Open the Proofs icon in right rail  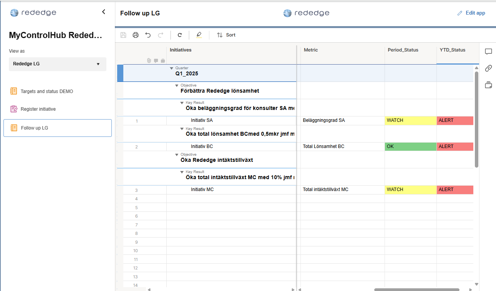click(488, 85)
